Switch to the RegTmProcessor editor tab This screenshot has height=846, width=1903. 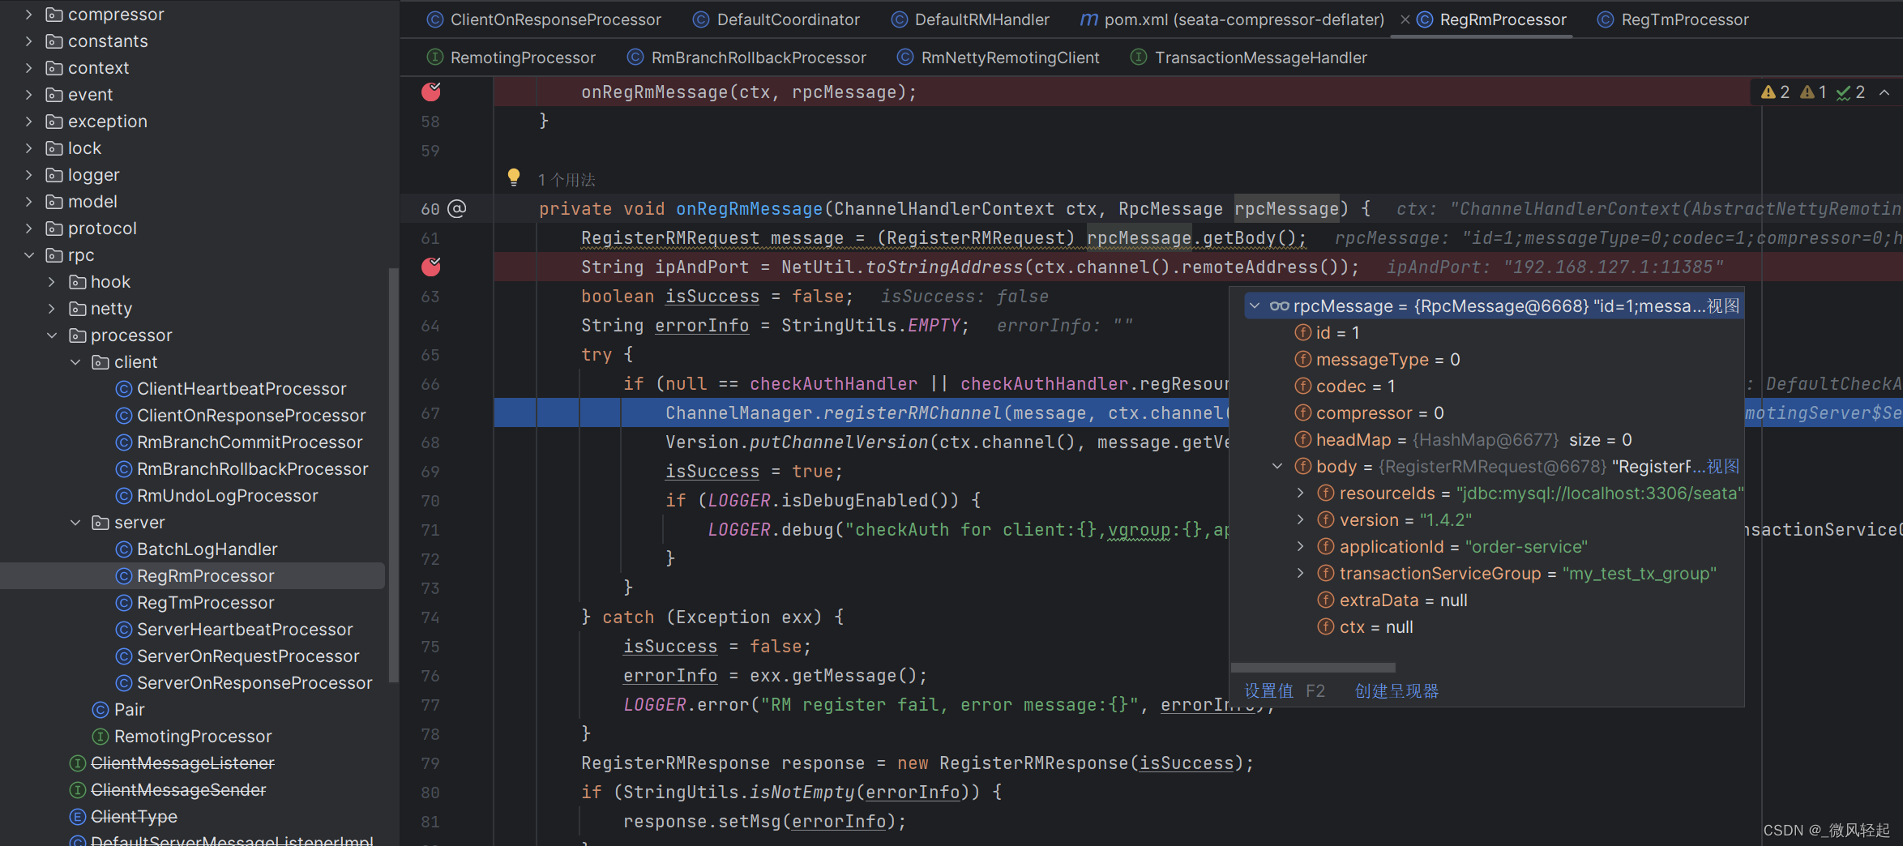tap(1673, 19)
